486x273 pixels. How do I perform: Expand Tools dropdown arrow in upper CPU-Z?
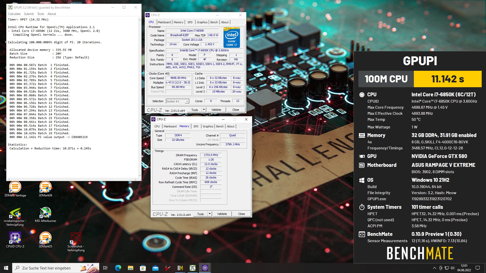coord(204,110)
